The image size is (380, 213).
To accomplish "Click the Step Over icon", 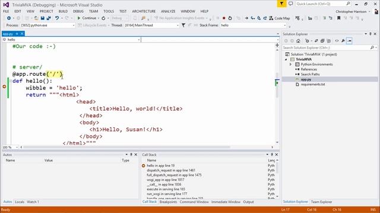I will [x=259, y=18].
